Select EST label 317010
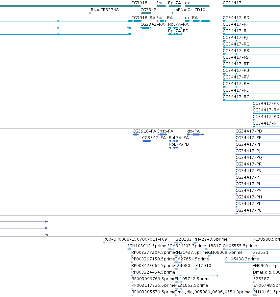280x297 pixels. coord(203,266)
